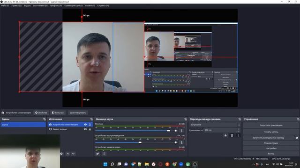Click the Выход button
Image resolution: width=300 pixels, height=168 pixels.
pos(271,154)
